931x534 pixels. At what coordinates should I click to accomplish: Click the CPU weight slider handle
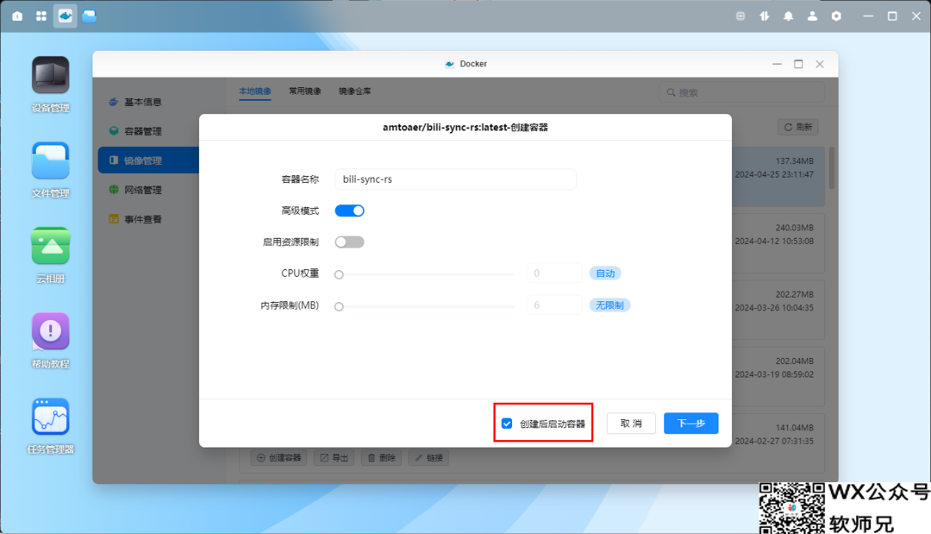click(x=339, y=274)
